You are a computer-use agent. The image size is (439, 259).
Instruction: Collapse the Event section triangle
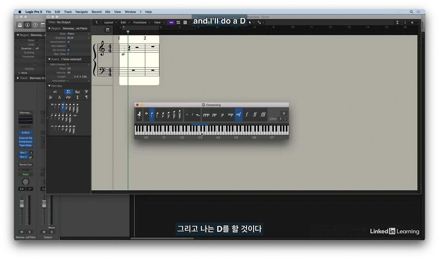[49, 59]
